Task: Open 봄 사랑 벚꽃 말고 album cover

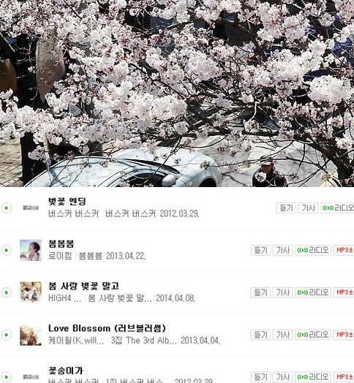Action: pos(31,292)
